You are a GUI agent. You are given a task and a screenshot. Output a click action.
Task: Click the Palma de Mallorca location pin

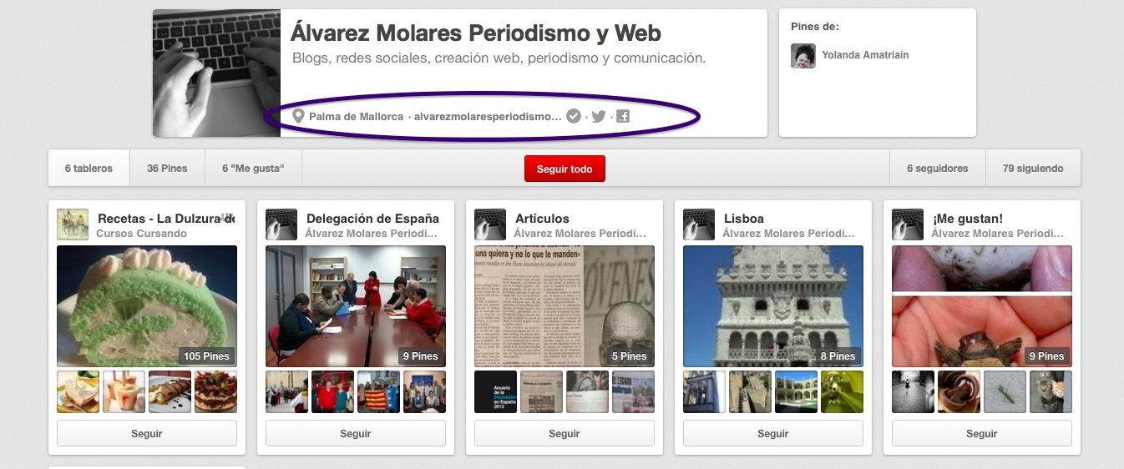coord(298,116)
